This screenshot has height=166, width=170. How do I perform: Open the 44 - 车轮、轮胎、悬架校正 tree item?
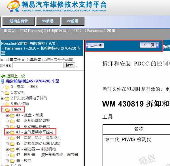tap(38, 138)
